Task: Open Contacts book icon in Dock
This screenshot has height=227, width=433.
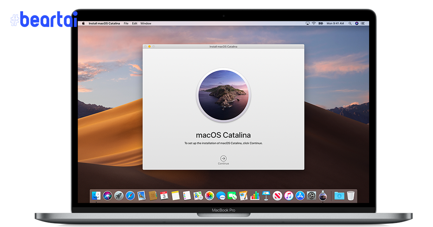Action: tap(153, 196)
